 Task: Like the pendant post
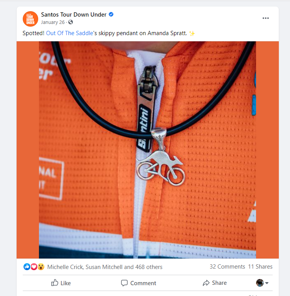61,283
